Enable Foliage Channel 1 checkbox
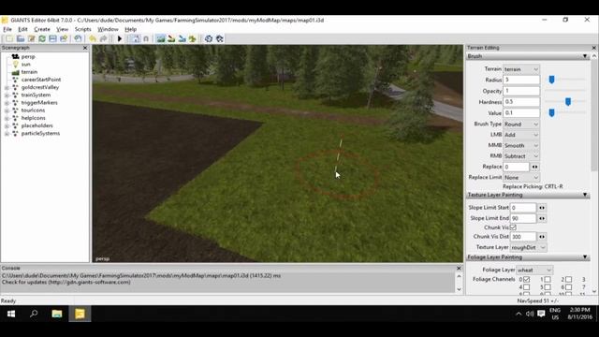Image resolution: width=599 pixels, height=337 pixels. 548,280
